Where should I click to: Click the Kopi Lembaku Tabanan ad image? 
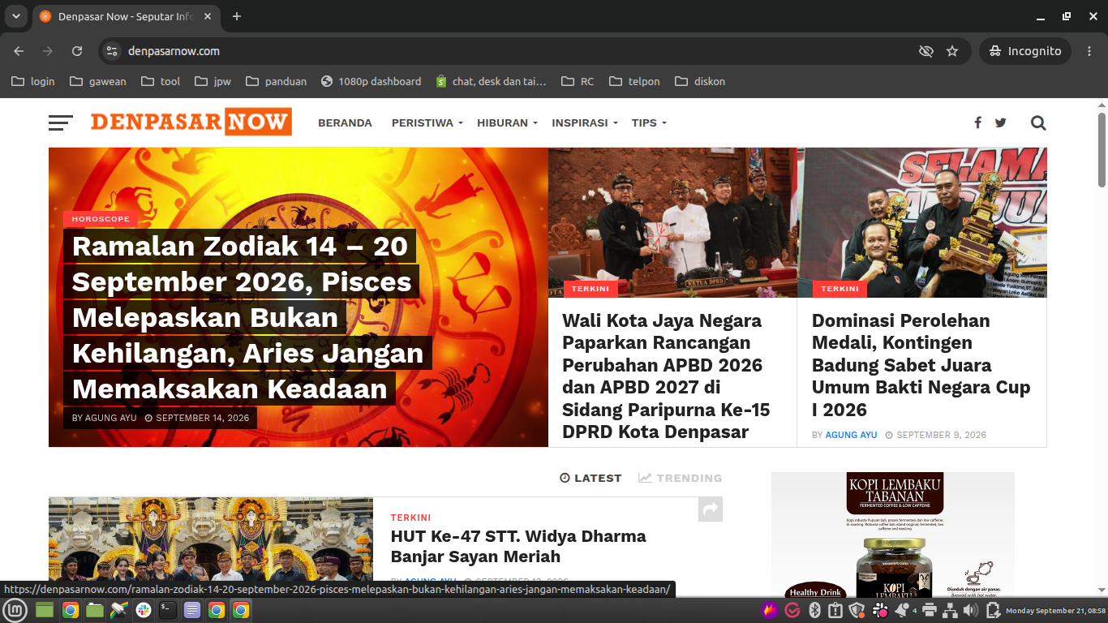coord(893,535)
